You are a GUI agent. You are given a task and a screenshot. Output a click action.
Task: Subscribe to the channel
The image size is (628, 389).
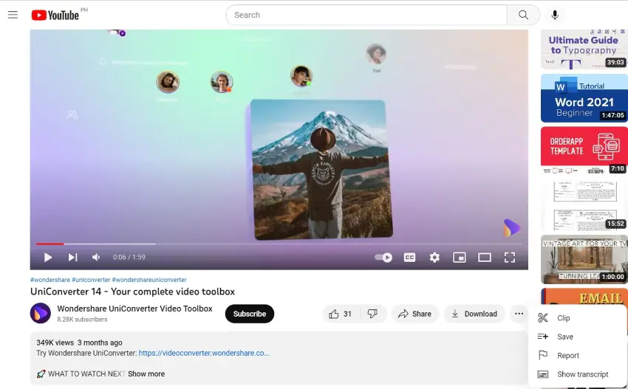[250, 314]
